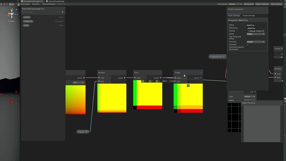Click the Multiply node Out port
286x161 pixels.
[125, 78]
